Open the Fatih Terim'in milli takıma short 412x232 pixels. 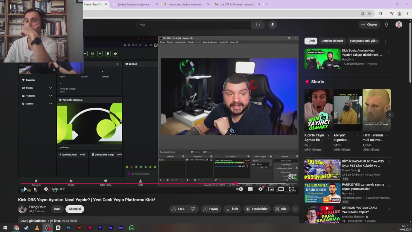pyautogui.click(x=377, y=110)
